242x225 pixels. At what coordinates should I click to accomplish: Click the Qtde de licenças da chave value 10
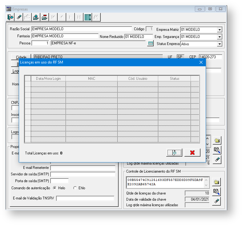(x=197, y=193)
